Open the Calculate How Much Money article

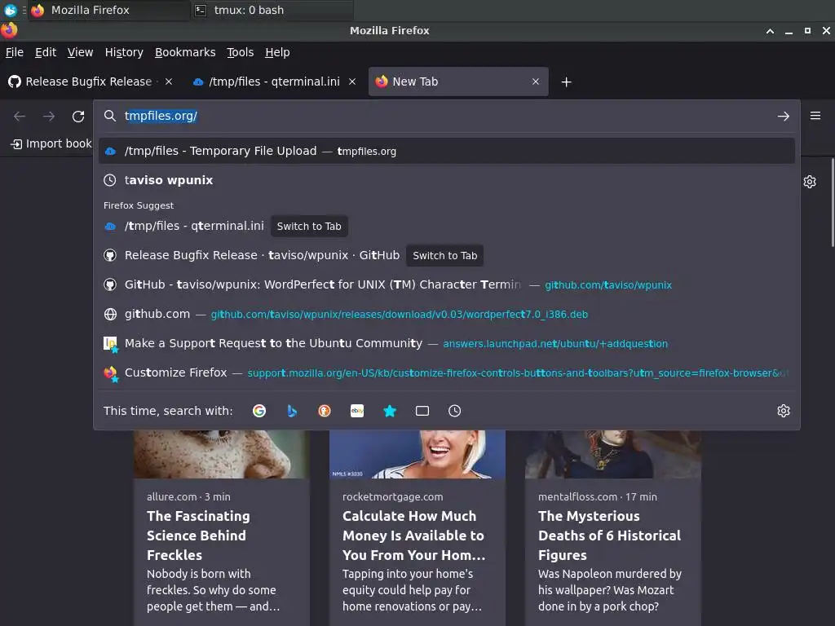click(413, 536)
